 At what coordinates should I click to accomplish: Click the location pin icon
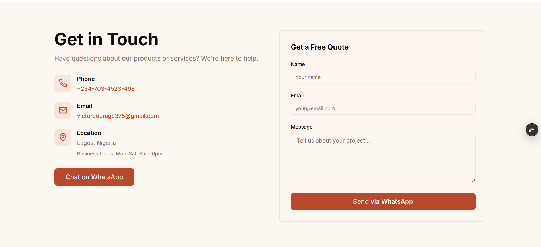coord(63,137)
